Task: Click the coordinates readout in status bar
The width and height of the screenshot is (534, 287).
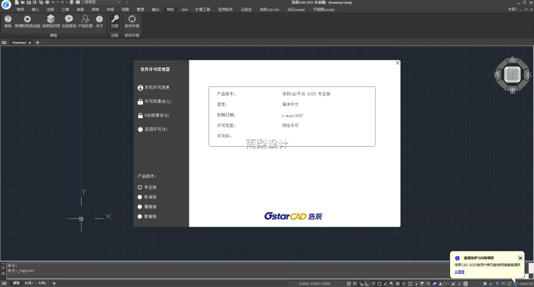Action: [x=314, y=284]
